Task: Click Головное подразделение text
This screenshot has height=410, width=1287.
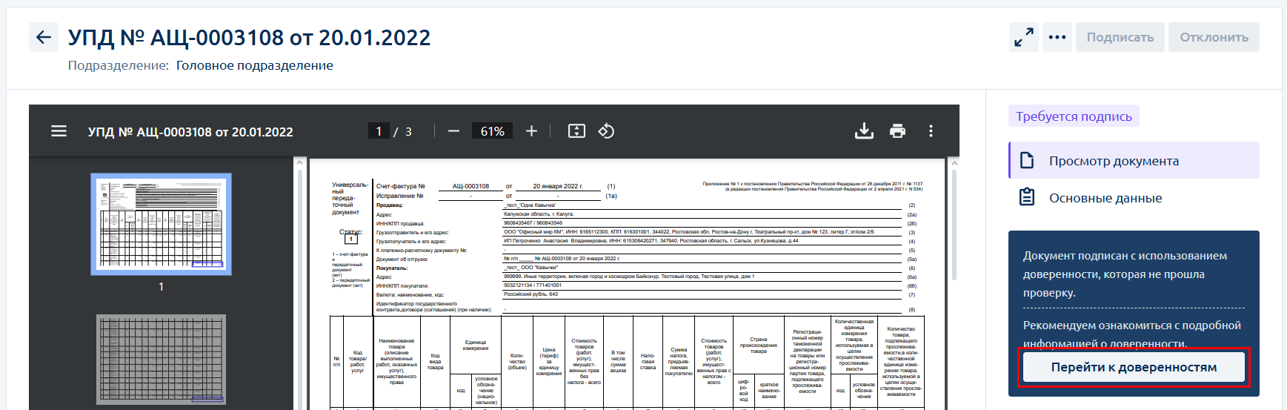Action: click(255, 65)
